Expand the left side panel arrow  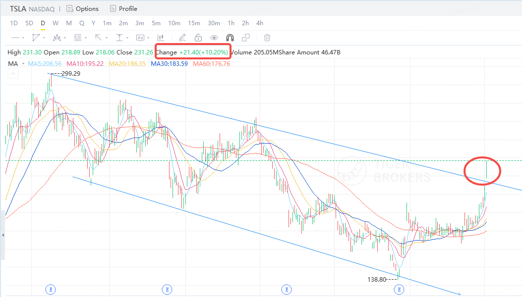click(2, 235)
